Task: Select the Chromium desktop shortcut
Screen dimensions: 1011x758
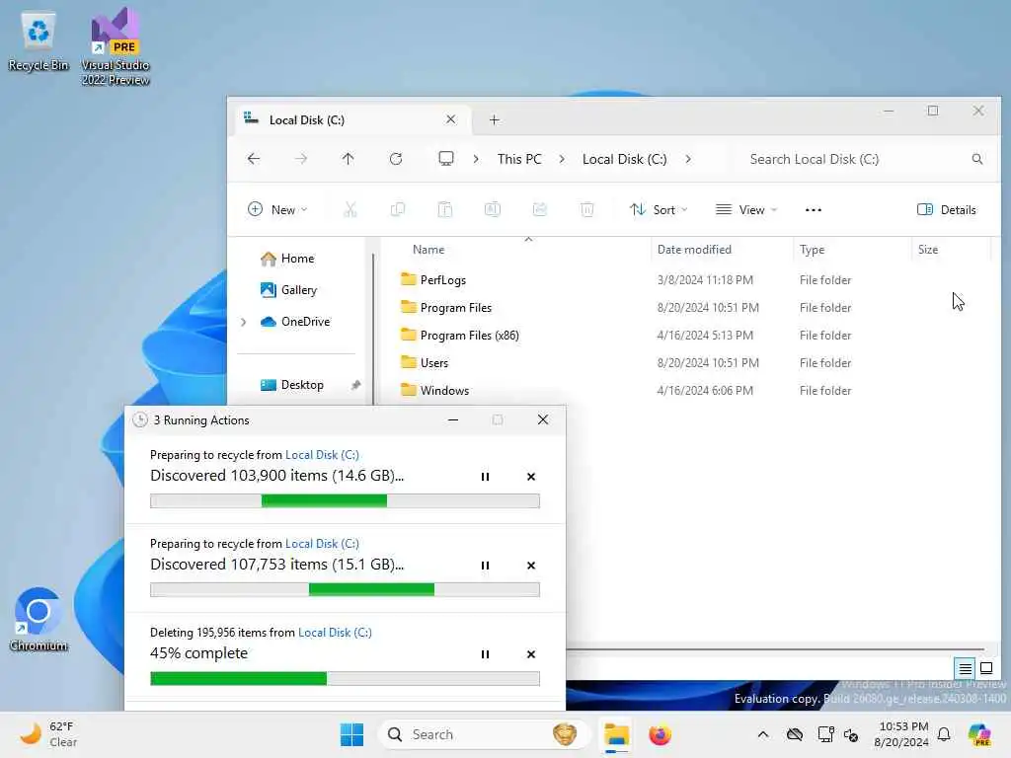Action: click(39, 619)
